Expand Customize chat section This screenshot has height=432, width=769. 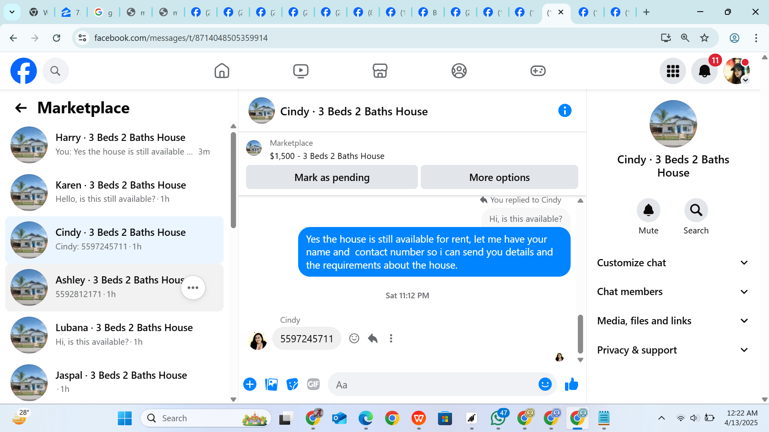(672, 263)
